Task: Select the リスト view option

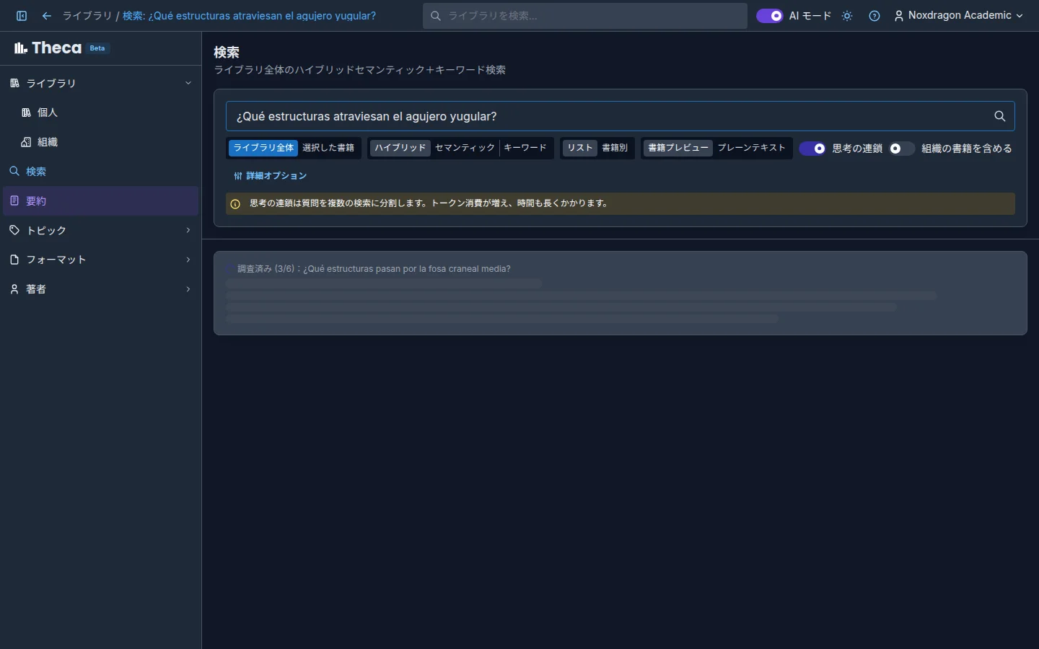Action: (x=579, y=148)
